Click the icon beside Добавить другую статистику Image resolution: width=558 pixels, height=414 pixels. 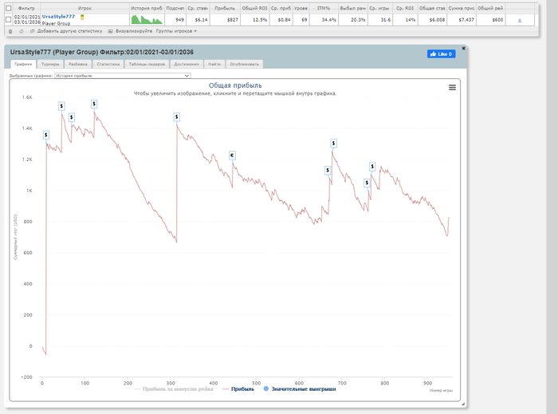33,31
